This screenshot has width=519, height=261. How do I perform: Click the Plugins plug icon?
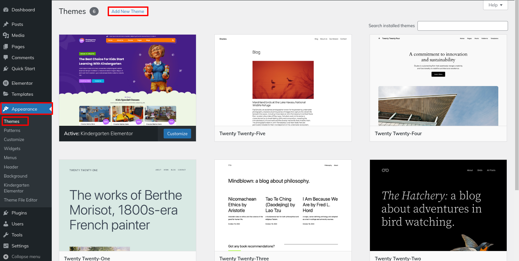click(x=6, y=213)
